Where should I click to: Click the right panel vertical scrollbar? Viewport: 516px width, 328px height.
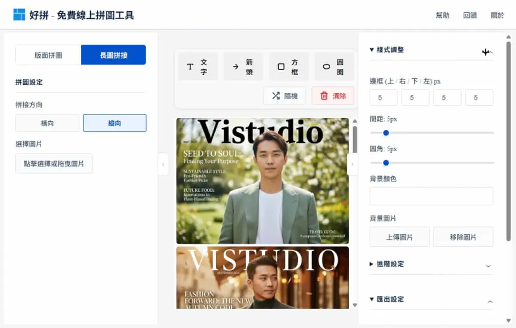pos(509,141)
